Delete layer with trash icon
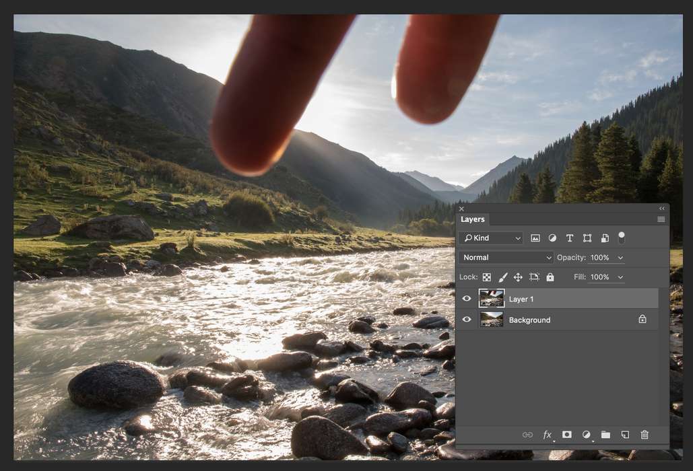Image resolution: width=693 pixels, height=471 pixels. click(645, 435)
